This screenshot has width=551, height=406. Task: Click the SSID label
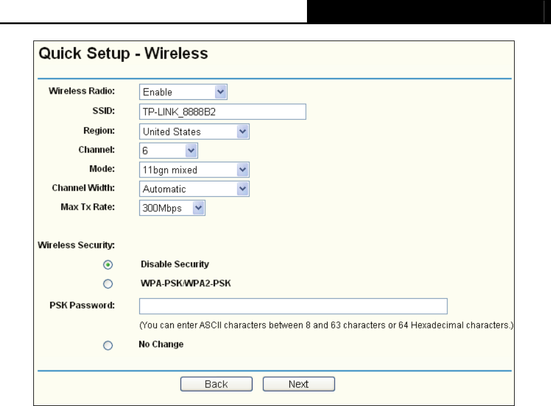coord(104,111)
